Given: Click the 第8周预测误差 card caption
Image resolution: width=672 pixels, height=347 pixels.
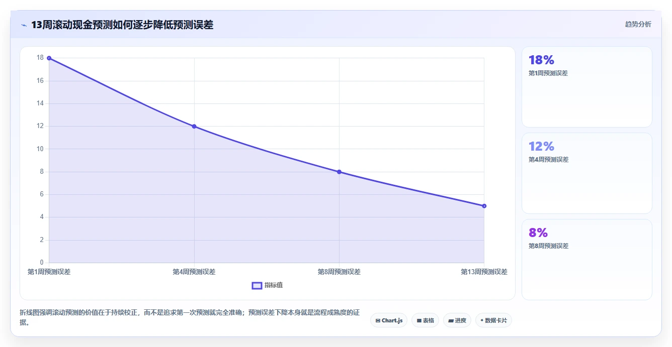Looking at the screenshot, I should pyautogui.click(x=548, y=246).
